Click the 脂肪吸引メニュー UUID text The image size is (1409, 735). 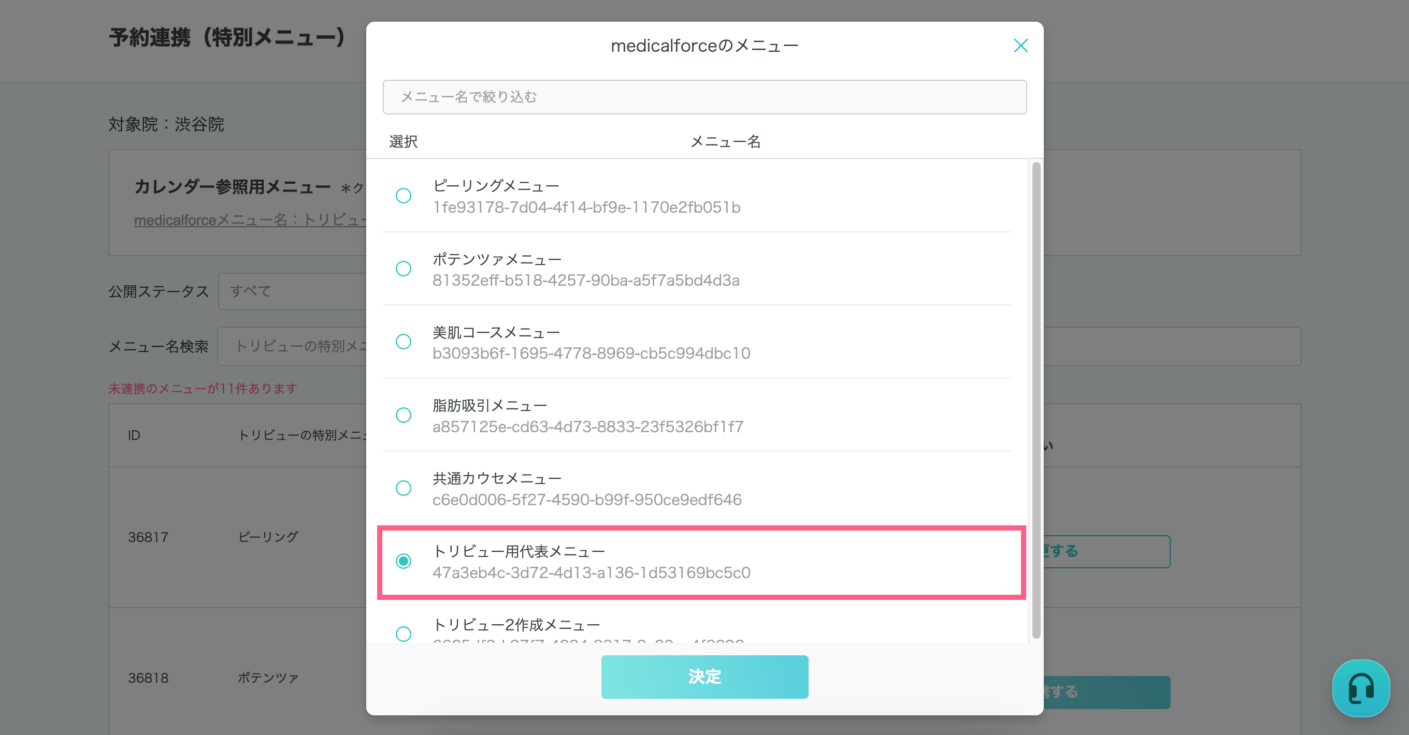[x=587, y=427]
